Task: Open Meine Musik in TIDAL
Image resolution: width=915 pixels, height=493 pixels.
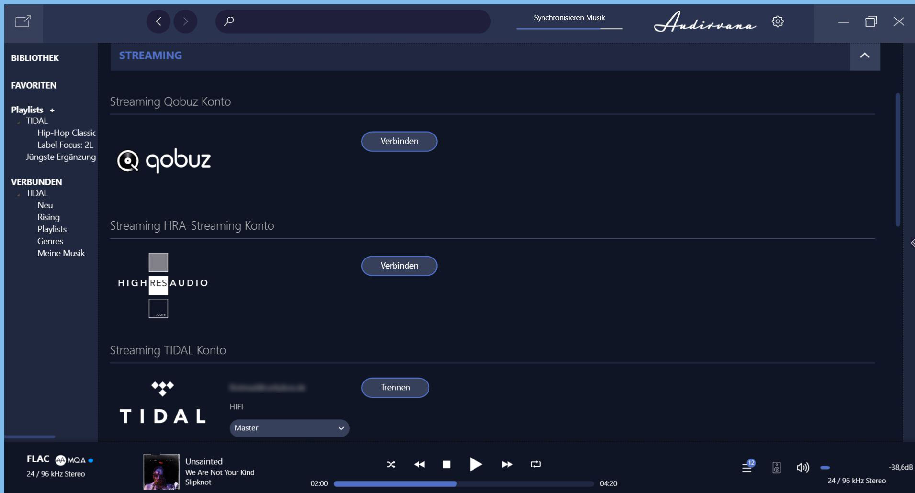Action: (61, 253)
